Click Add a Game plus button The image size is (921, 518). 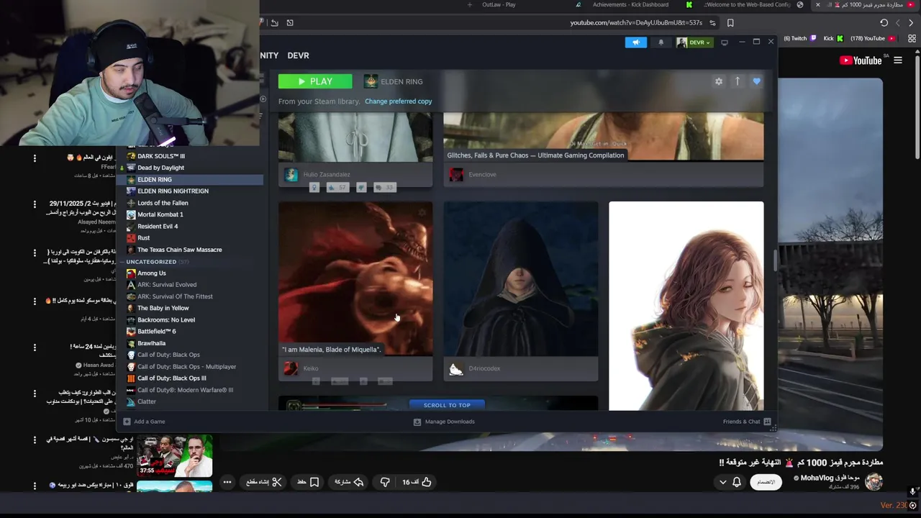point(127,422)
